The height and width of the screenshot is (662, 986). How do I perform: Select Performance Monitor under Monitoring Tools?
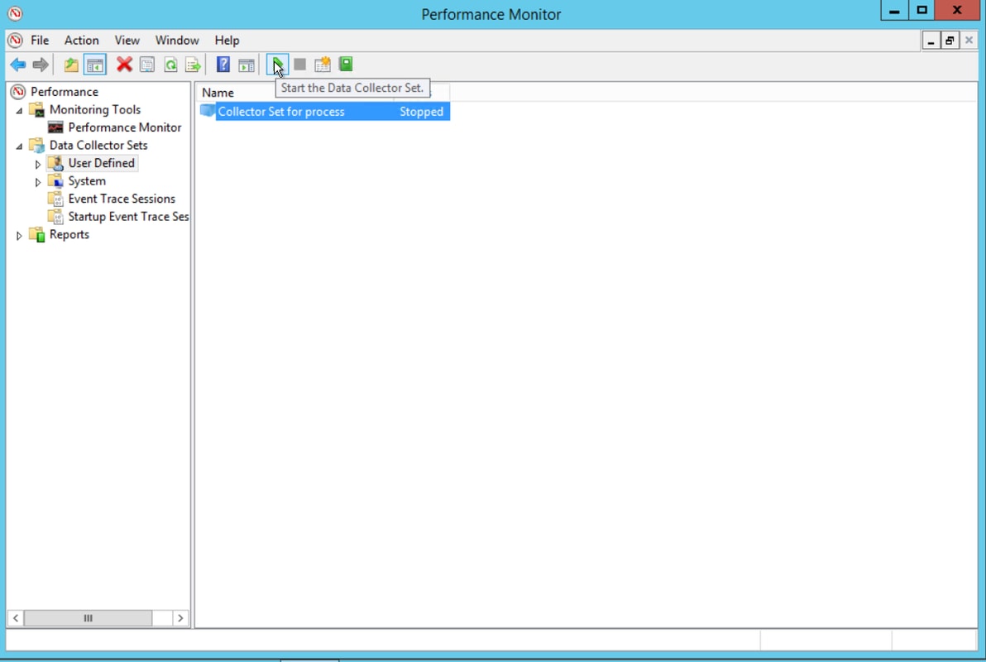pyautogui.click(x=125, y=127)
